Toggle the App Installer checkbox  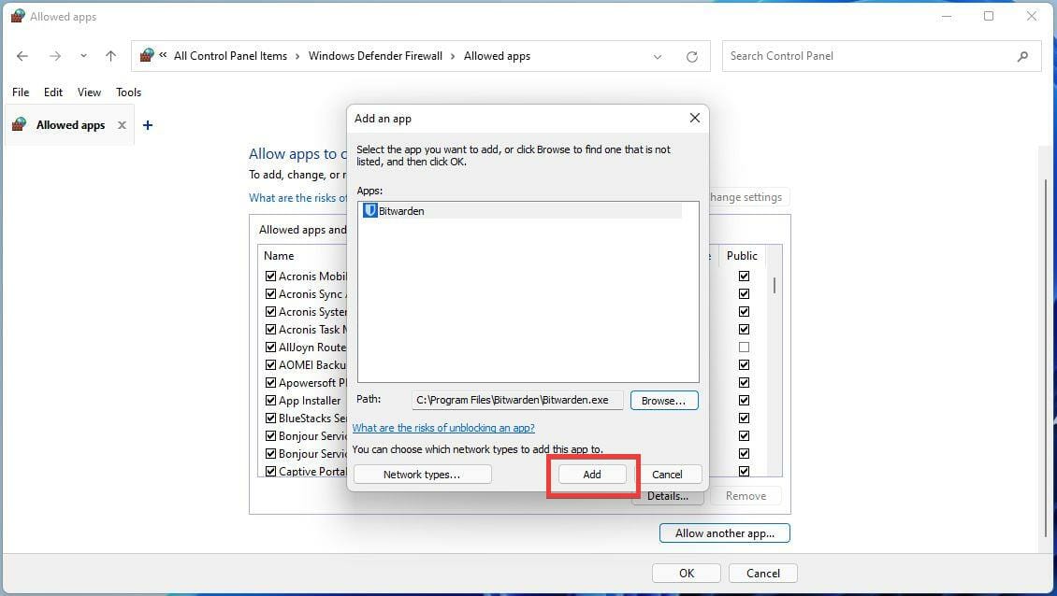[x=271, y=400]
